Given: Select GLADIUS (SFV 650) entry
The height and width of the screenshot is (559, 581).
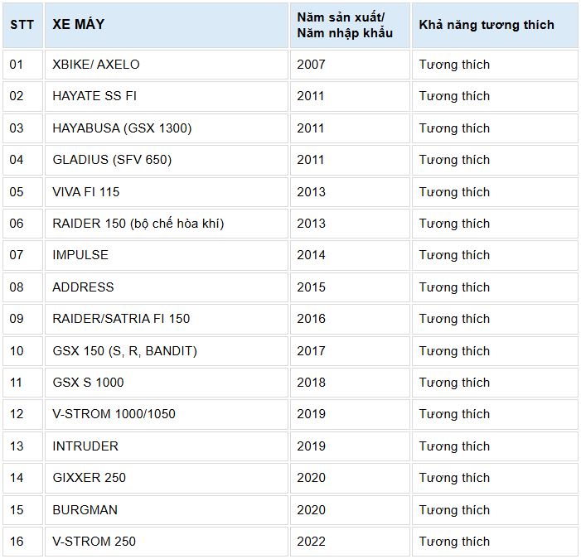Looking at the screenshot, I should [x=167, y=160].
